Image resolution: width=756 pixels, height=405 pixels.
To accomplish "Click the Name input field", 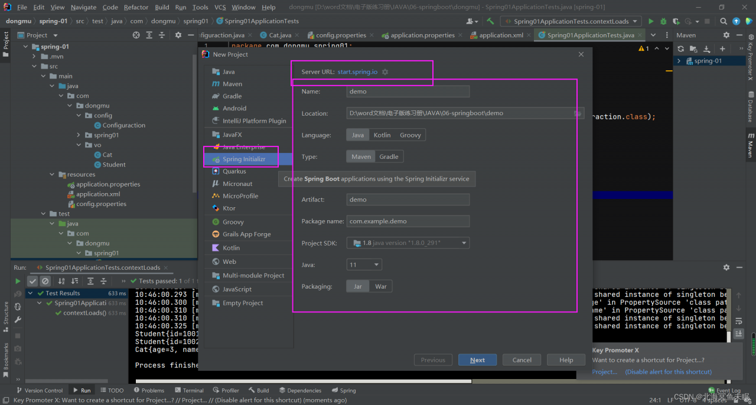I will click(408, 92).
